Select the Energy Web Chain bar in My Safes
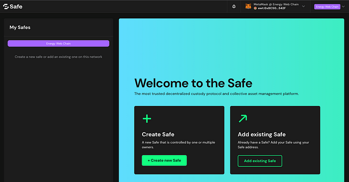Screen dimensions: 349x182 point(58,43)
